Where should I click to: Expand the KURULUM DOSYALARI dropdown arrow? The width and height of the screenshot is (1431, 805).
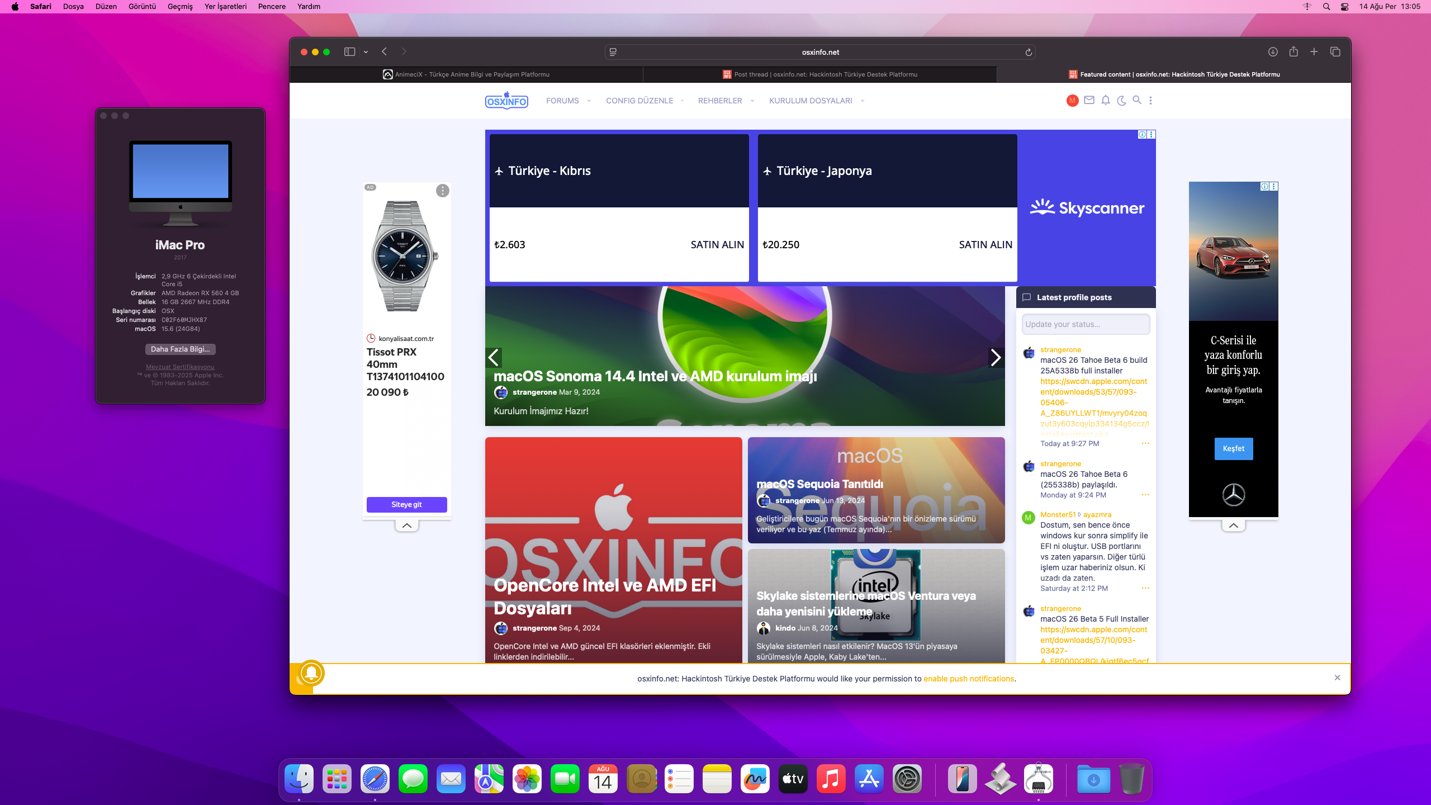[863, 101]
